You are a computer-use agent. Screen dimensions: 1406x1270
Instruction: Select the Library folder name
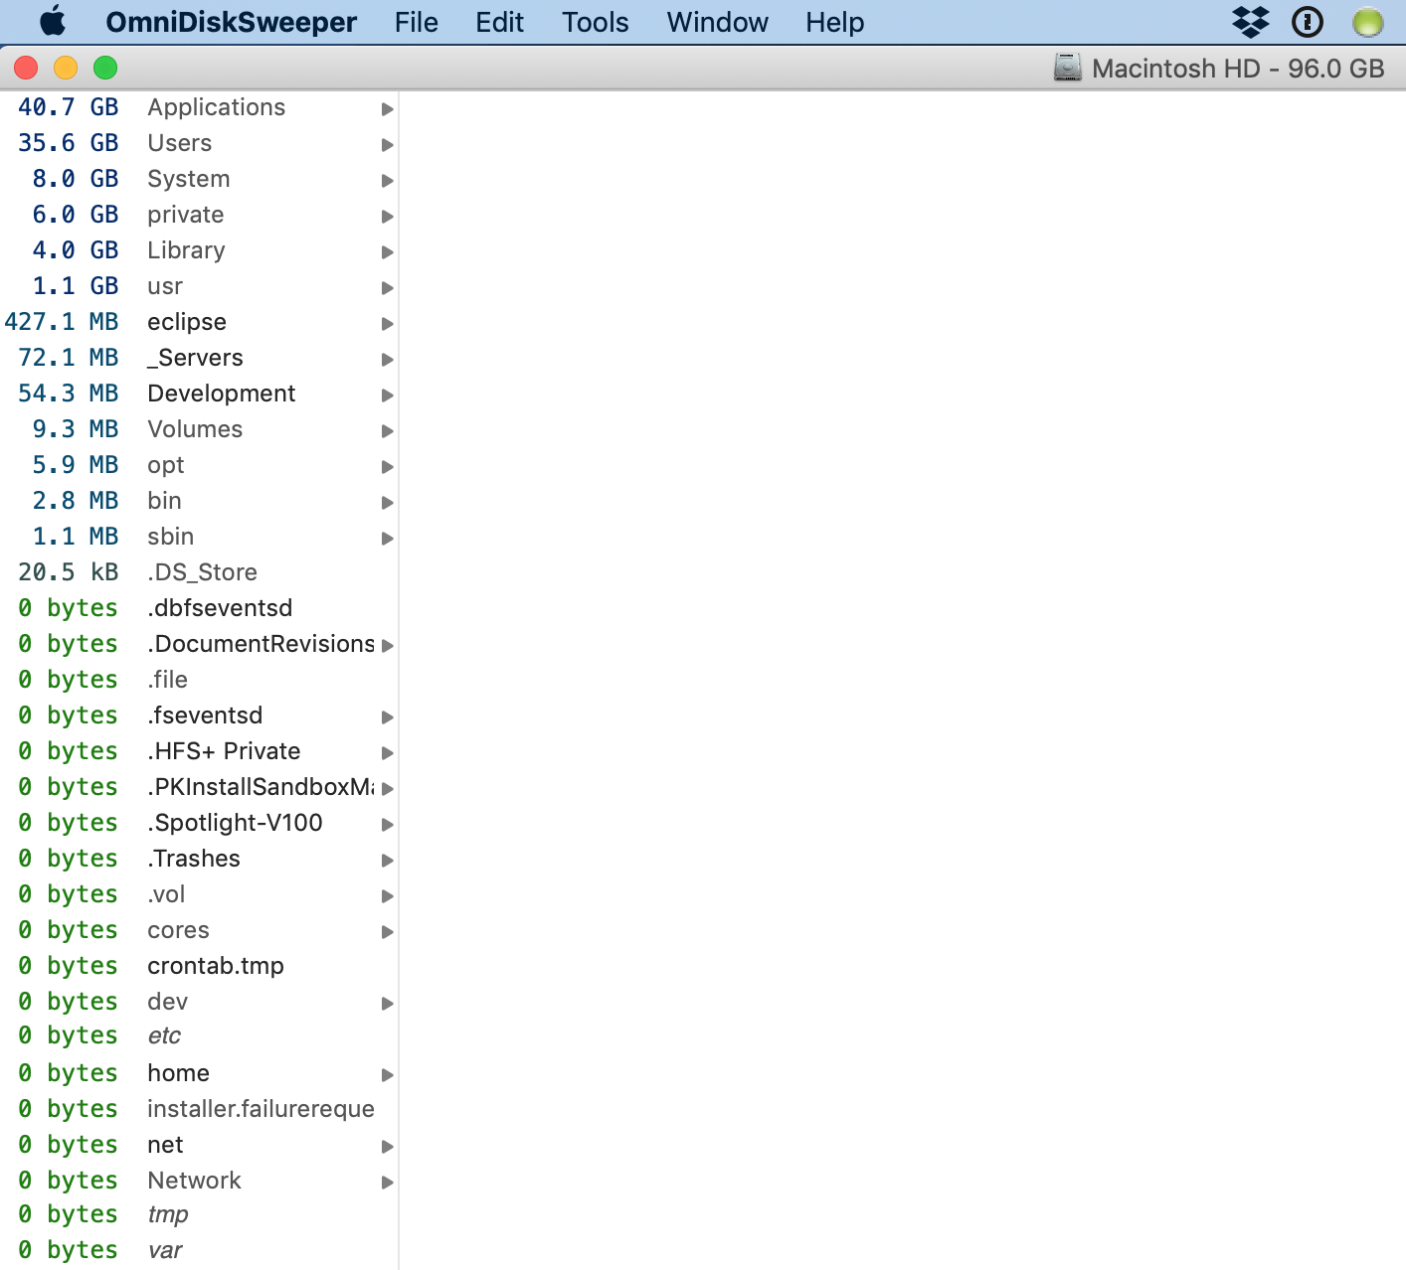pyautogui.click(x=186, y=250)
